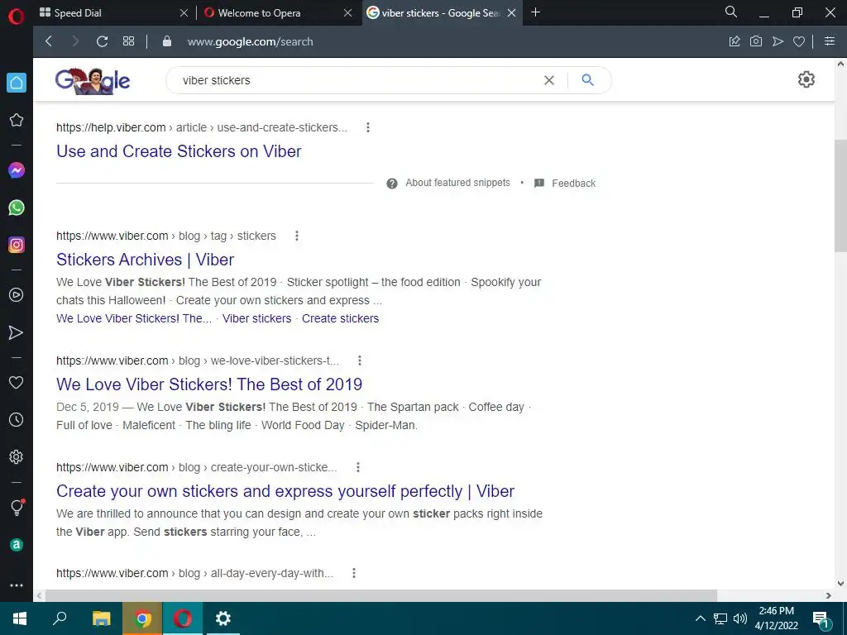Open Bookmarks star in Opera sidebar
Screen dimensions: 847x635
pos(17,120)
